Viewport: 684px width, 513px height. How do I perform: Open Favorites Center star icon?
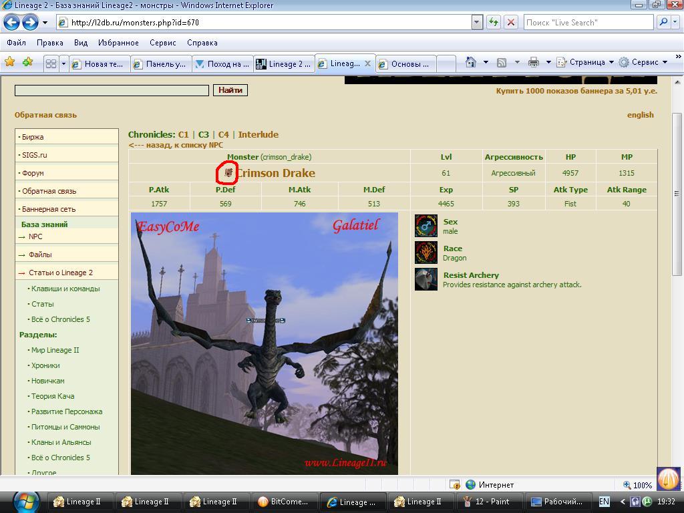coord(9,62)
